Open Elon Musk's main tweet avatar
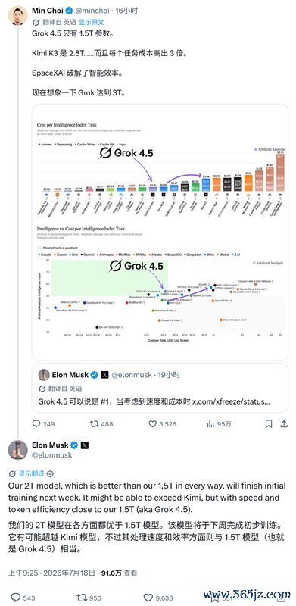Image resolution: width=296 pixels, height=606 pixels. tap(17, 450)
